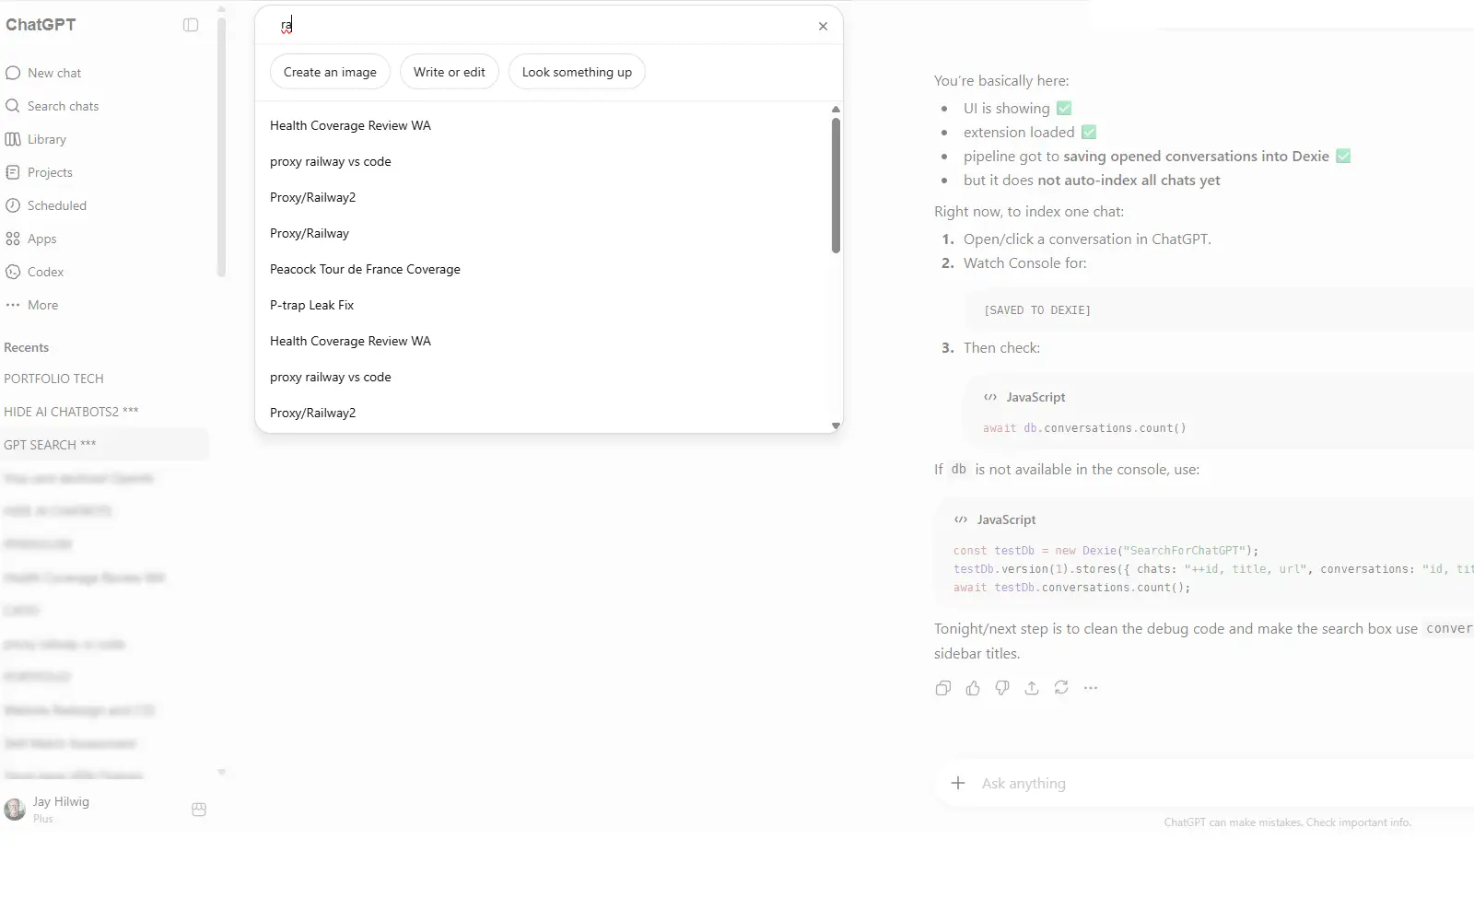Choose Write or edit suggestion
This screenshot has height=921, width=1474.
pos(449,72)
